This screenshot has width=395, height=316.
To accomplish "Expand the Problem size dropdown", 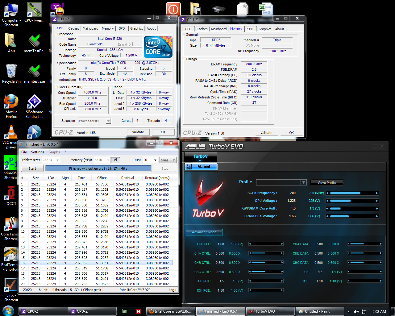I will [57, 160].
